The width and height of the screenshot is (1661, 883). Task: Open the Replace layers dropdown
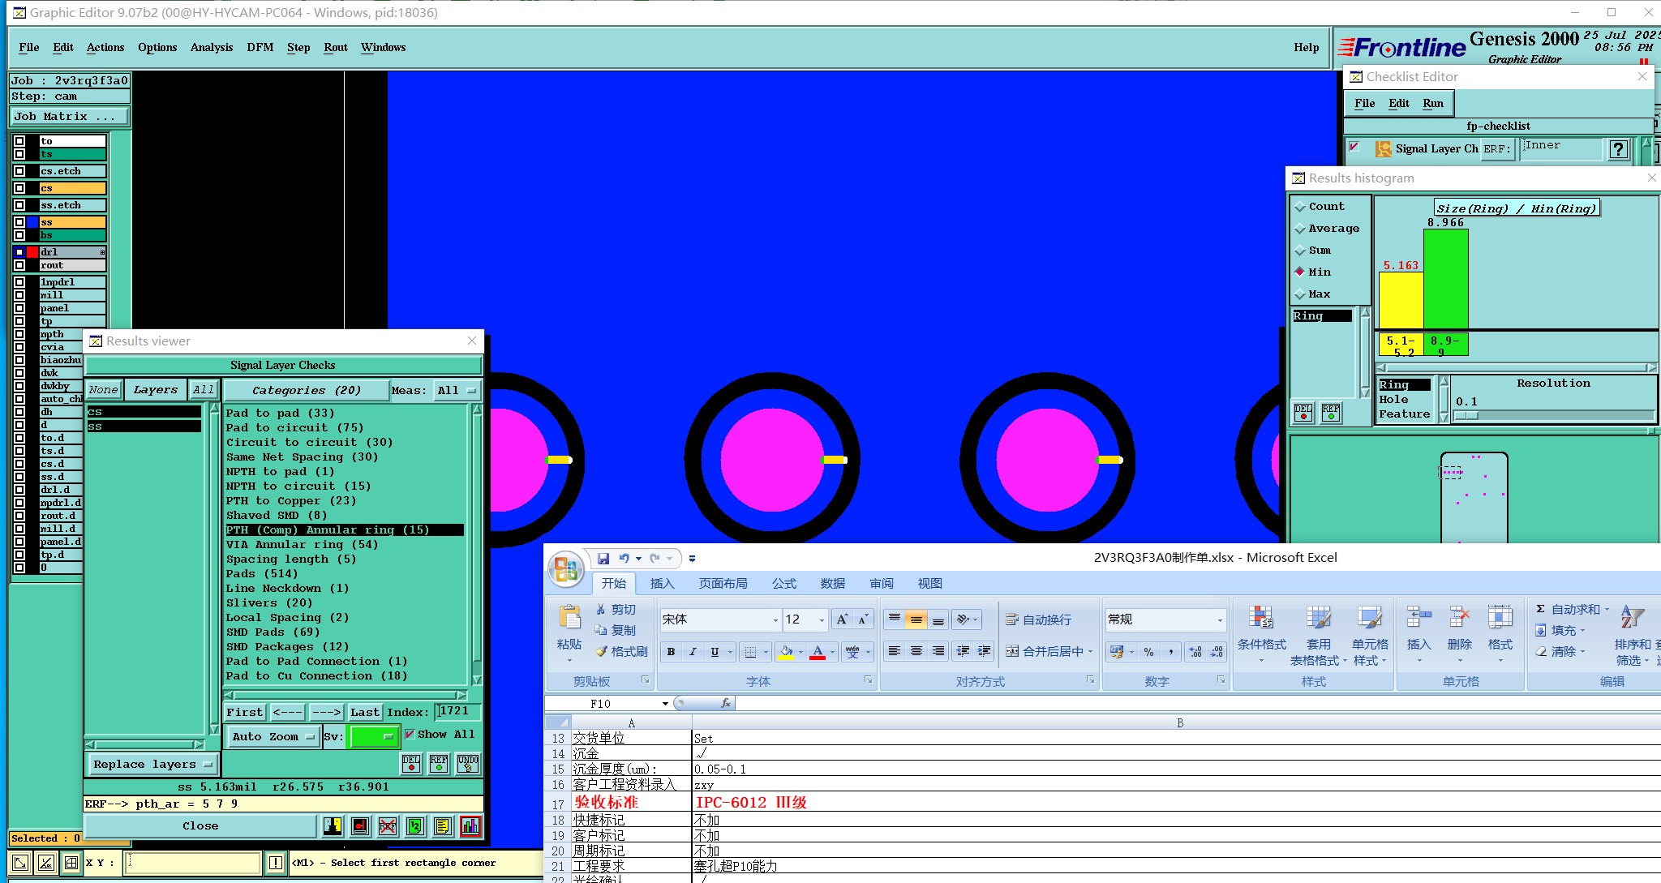(152, 764)
